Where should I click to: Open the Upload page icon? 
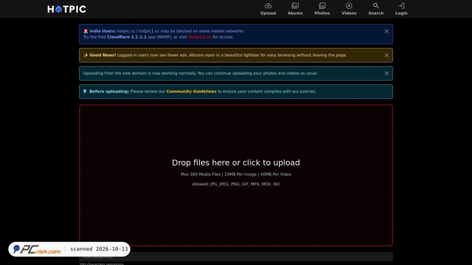point(268,6)
